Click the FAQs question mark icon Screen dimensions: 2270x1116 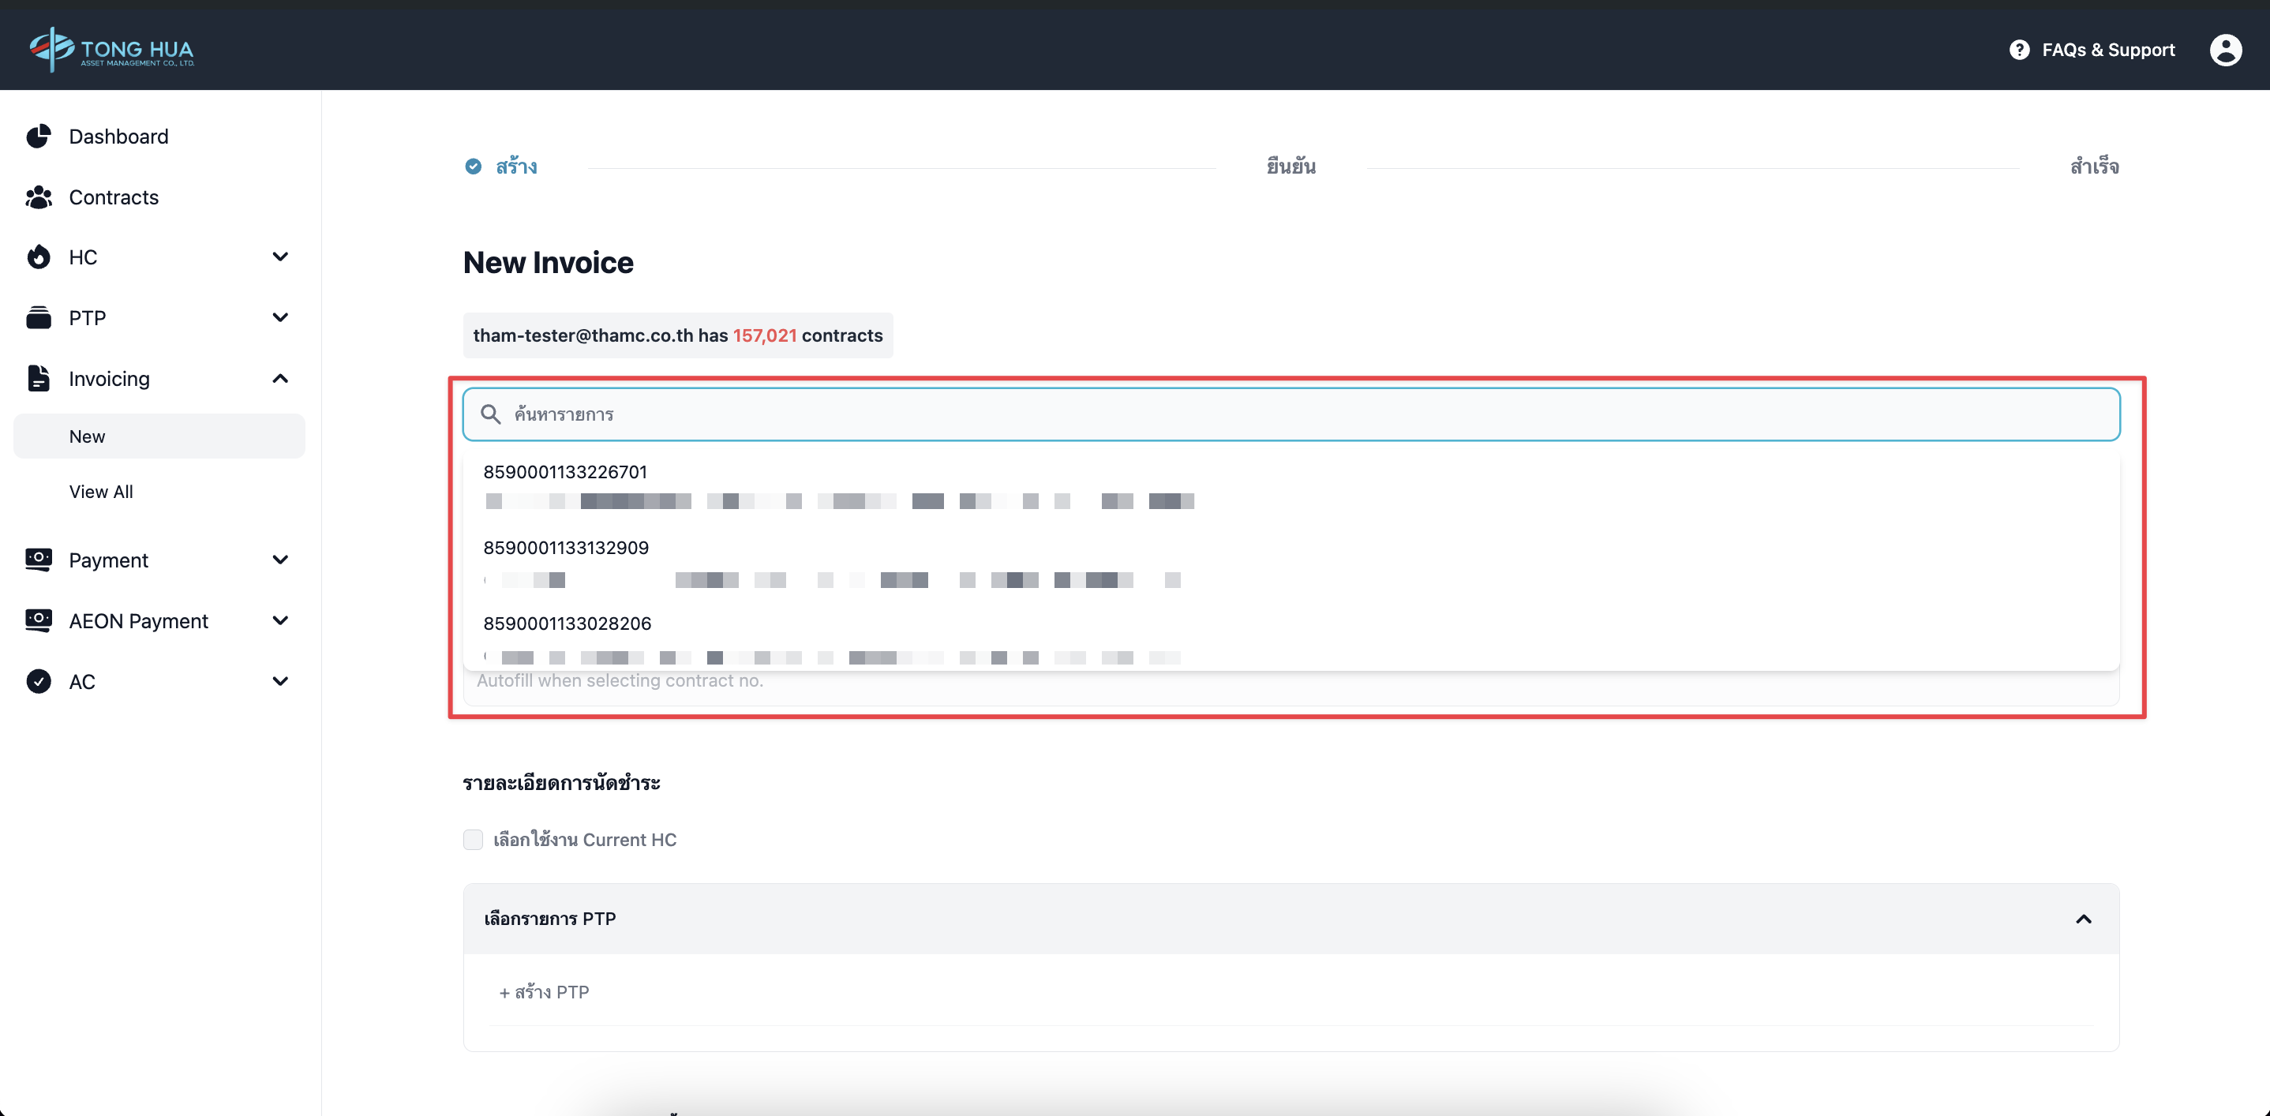pos(2019,51)
